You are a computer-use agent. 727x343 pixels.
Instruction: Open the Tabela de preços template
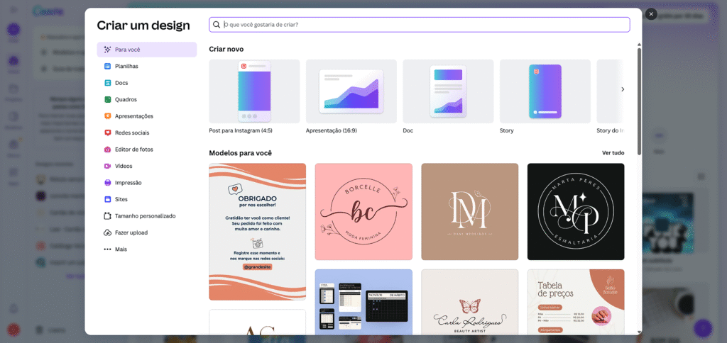click(576, 302)
